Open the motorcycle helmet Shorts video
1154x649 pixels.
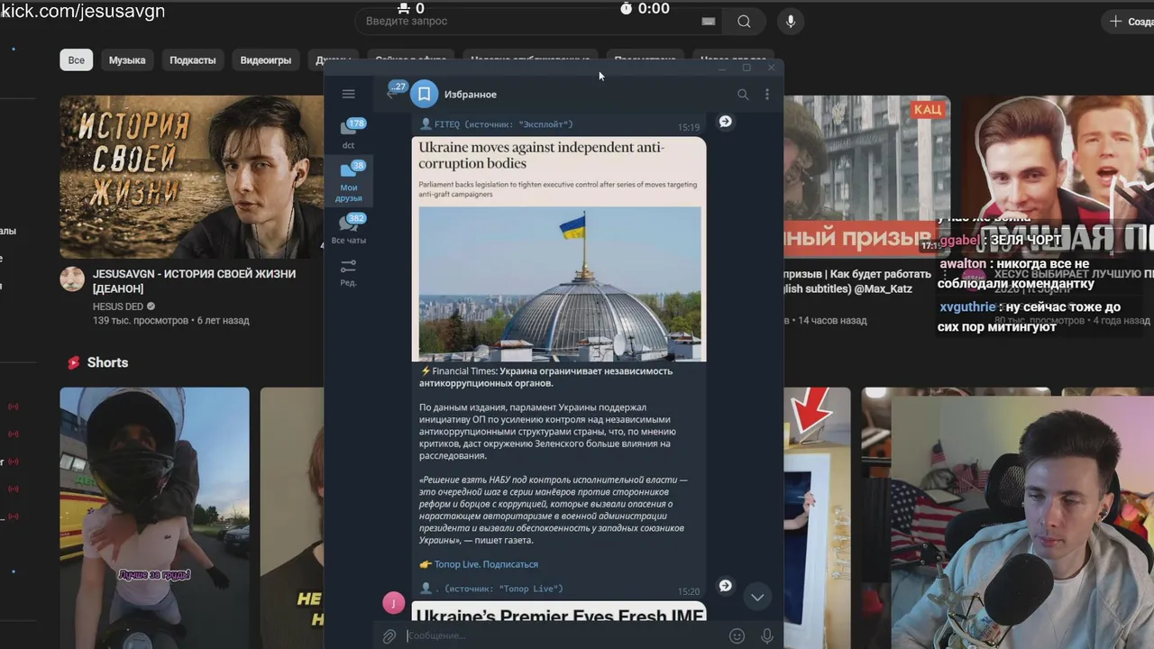point(154,518)
